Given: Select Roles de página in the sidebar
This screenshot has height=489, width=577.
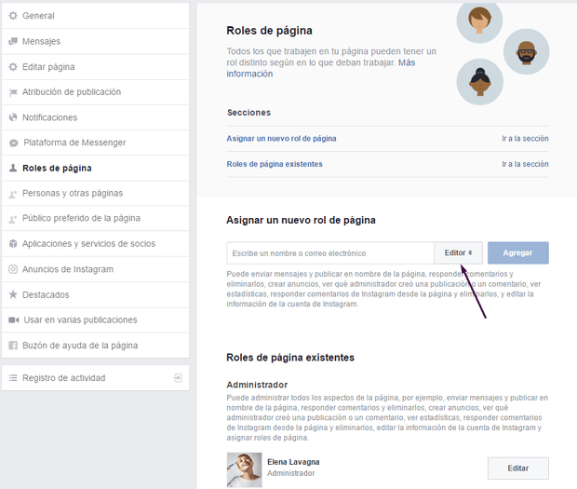Looking at the screenshot, I should click(x=95, y=168).
